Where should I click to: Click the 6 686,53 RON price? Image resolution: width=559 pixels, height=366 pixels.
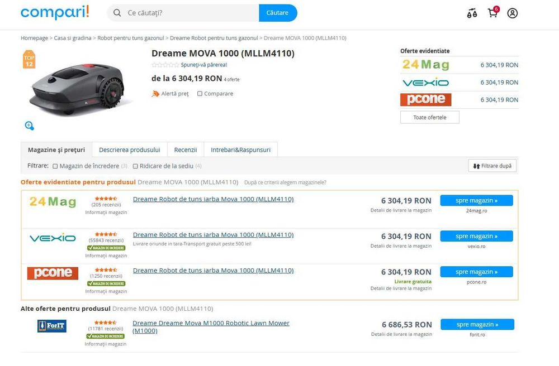[x=407, y=324]
